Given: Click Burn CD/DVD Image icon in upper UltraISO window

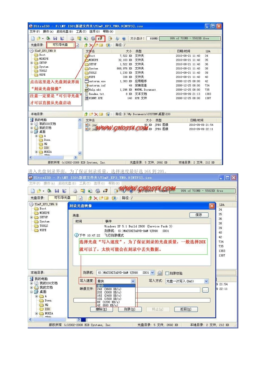Looking at the screenshot, I should (100, 39).
